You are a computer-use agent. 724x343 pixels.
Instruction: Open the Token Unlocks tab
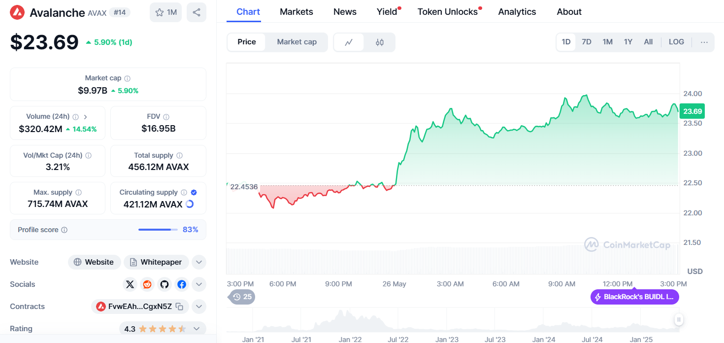tap(449, 12)
